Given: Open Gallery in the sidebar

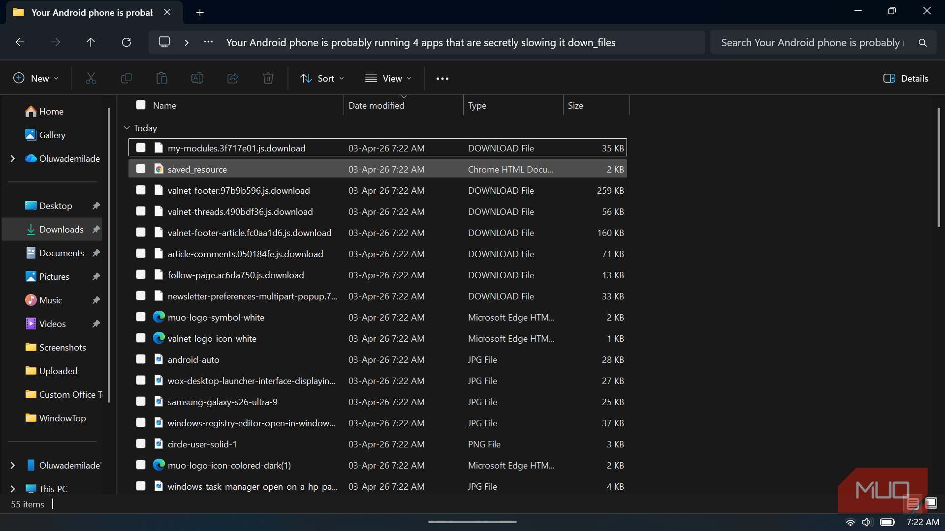Looking at the screenshot, I should 52,135.
